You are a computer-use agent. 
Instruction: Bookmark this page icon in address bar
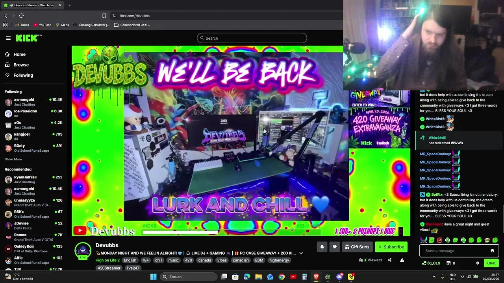(104, 16)
